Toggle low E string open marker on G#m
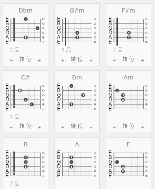The image size is (155, 189). point(95,42)
